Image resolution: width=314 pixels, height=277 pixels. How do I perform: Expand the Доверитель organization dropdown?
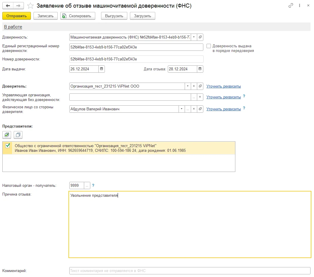click(x=188, y=86)
